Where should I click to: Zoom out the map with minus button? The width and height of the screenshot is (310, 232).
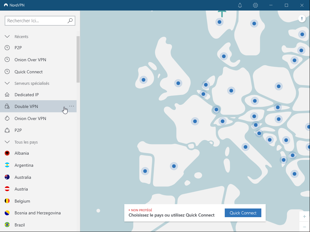tap(304, 227)
